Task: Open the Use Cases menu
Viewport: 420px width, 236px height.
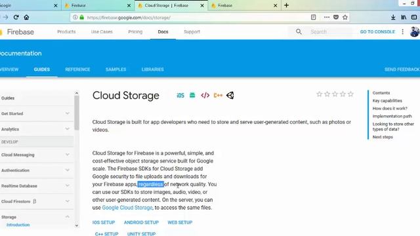Action: [x=102, y=31]
